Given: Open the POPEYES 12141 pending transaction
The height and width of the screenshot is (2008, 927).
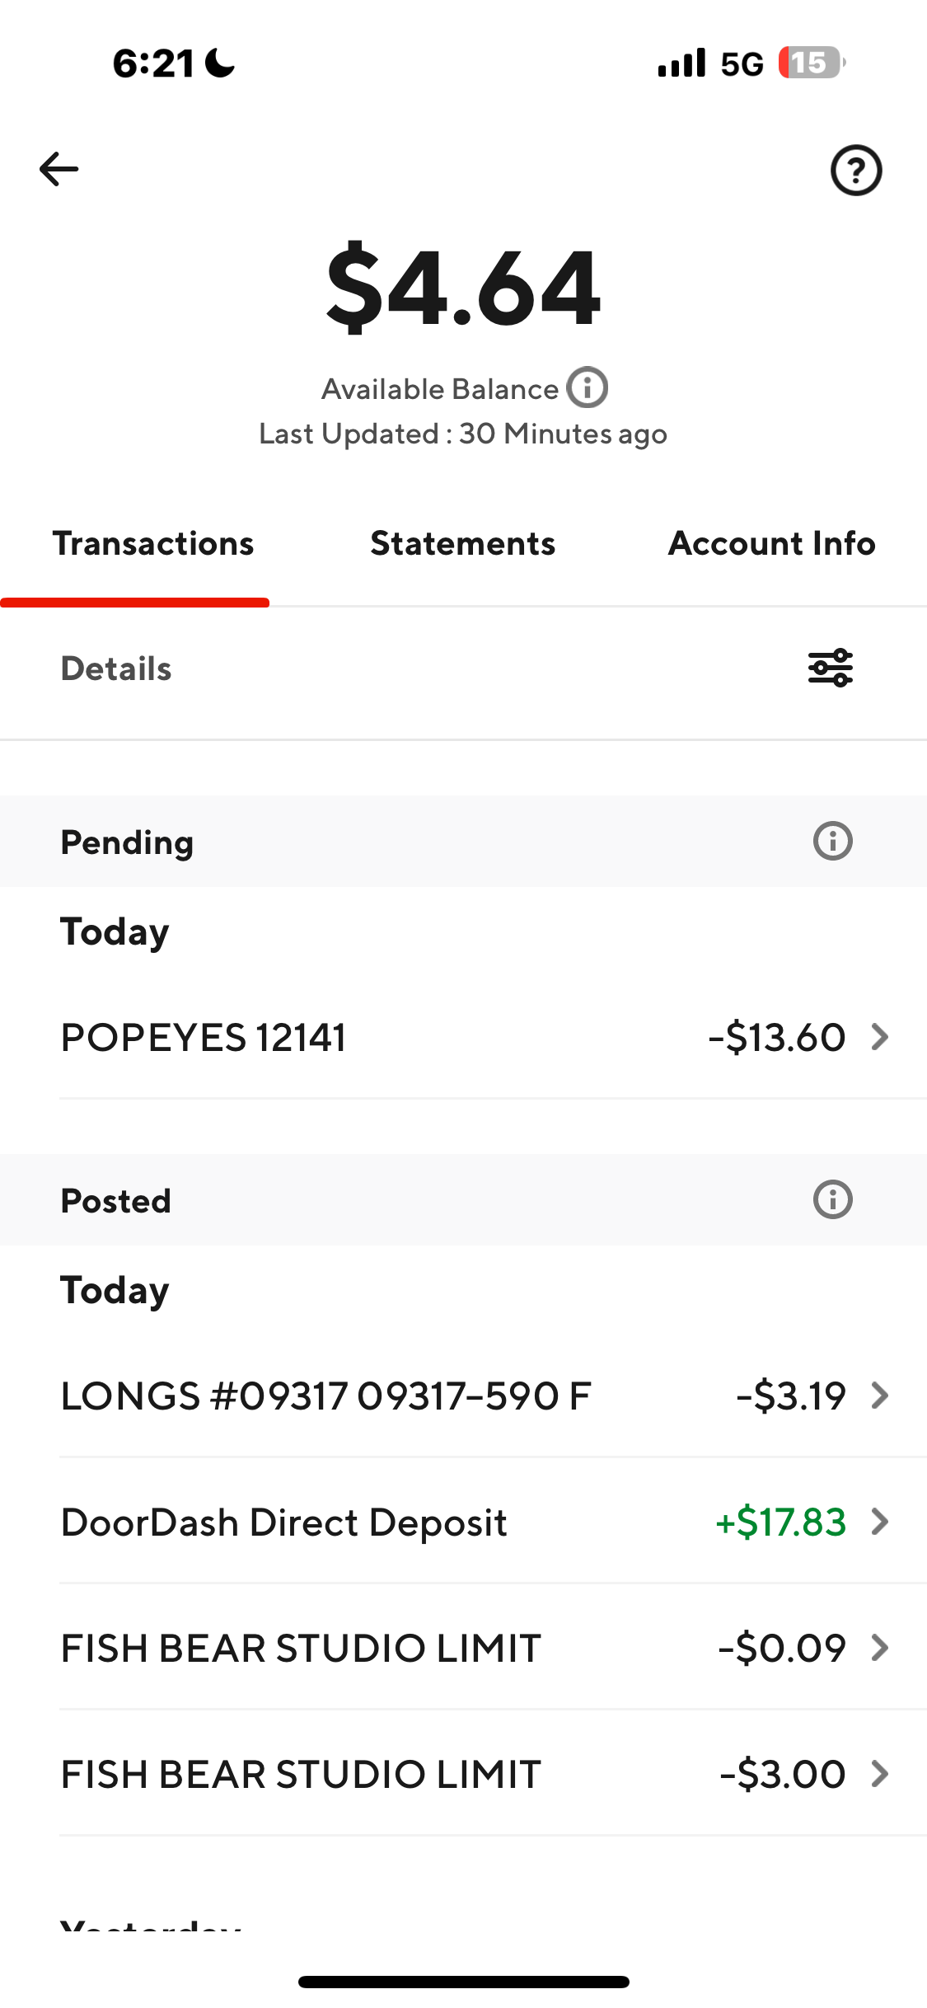Looking at the screenshot, I should point(204,1037).
